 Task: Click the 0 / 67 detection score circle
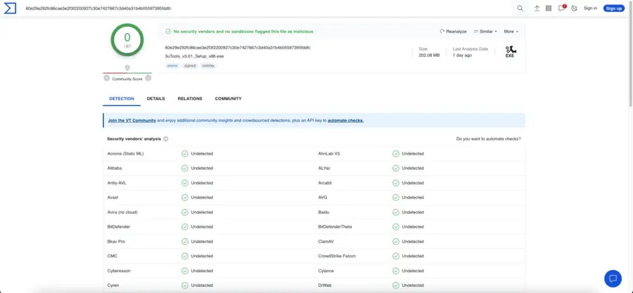tap(127, 40)
